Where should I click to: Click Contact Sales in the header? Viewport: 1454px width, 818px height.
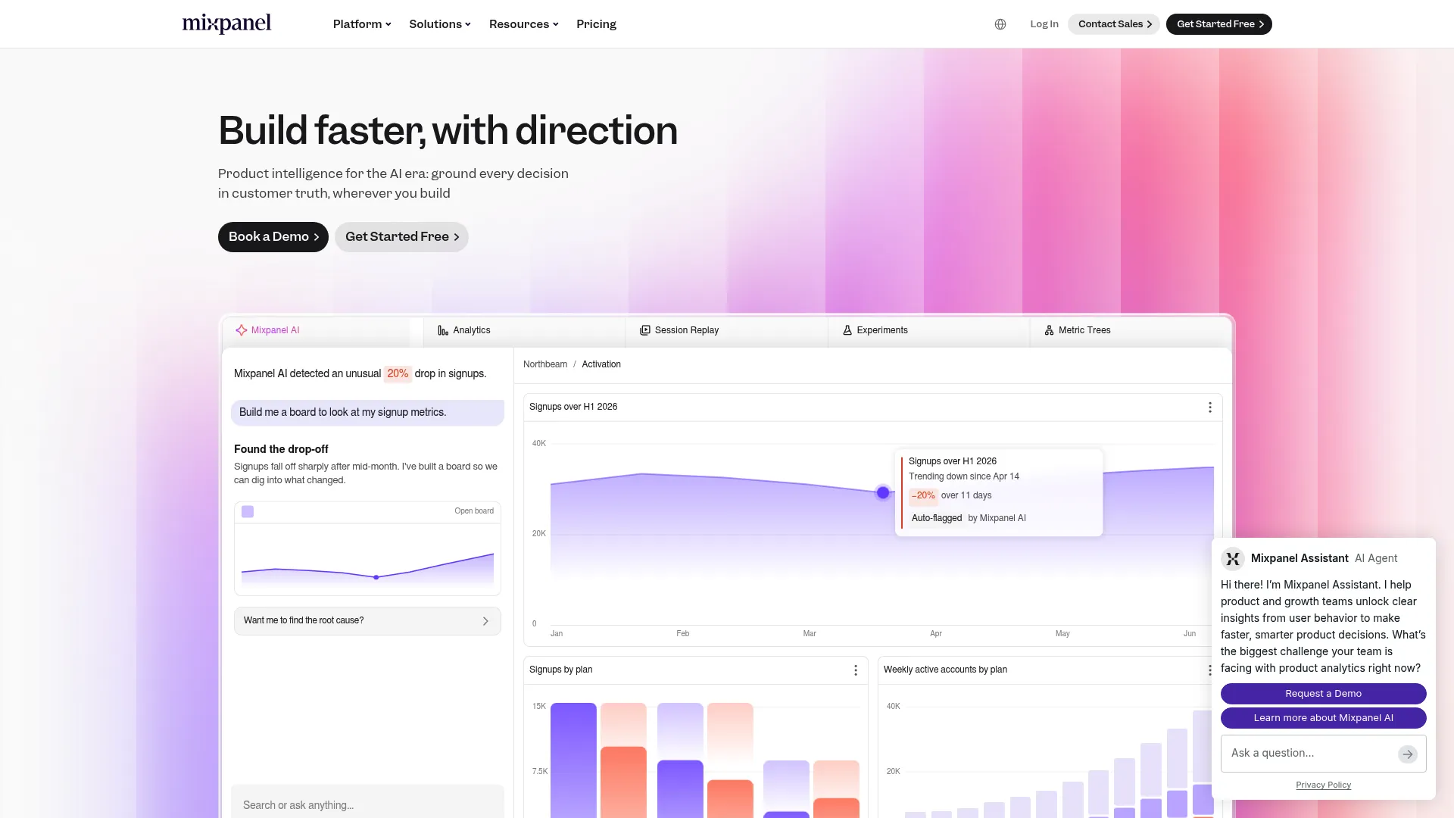click(x=1114, y=24)
